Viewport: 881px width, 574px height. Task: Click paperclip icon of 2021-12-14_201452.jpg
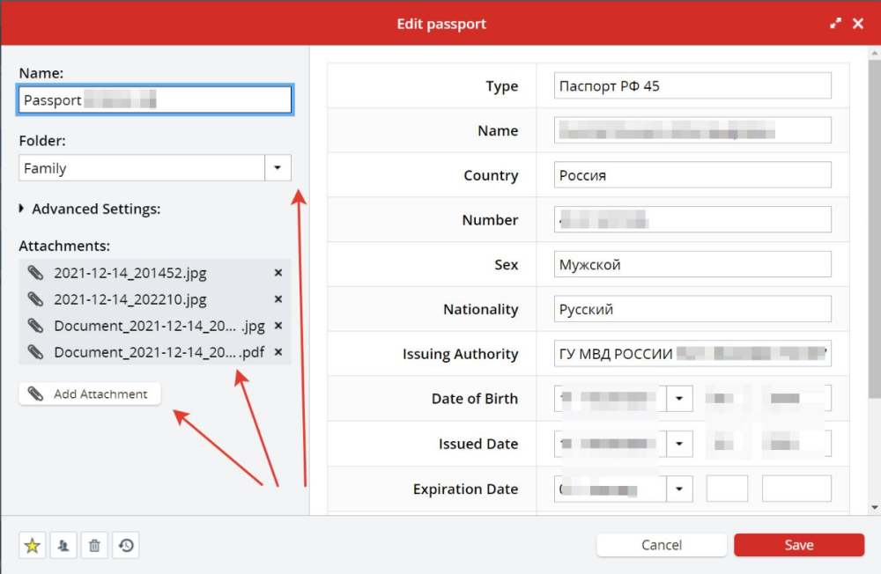[x=35, y=273]
